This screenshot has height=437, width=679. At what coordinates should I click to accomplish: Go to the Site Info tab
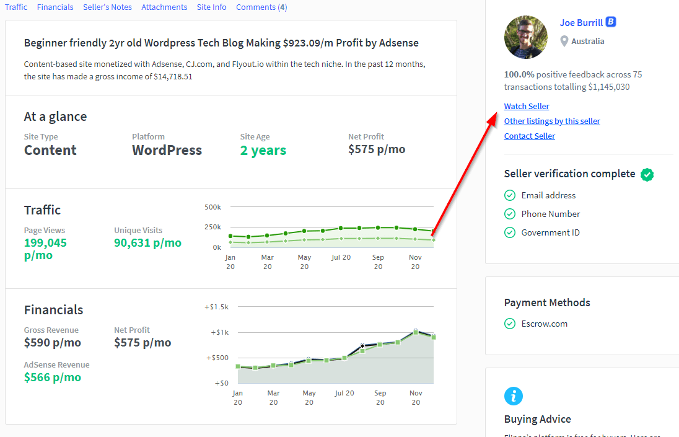(x=211, y=7)
